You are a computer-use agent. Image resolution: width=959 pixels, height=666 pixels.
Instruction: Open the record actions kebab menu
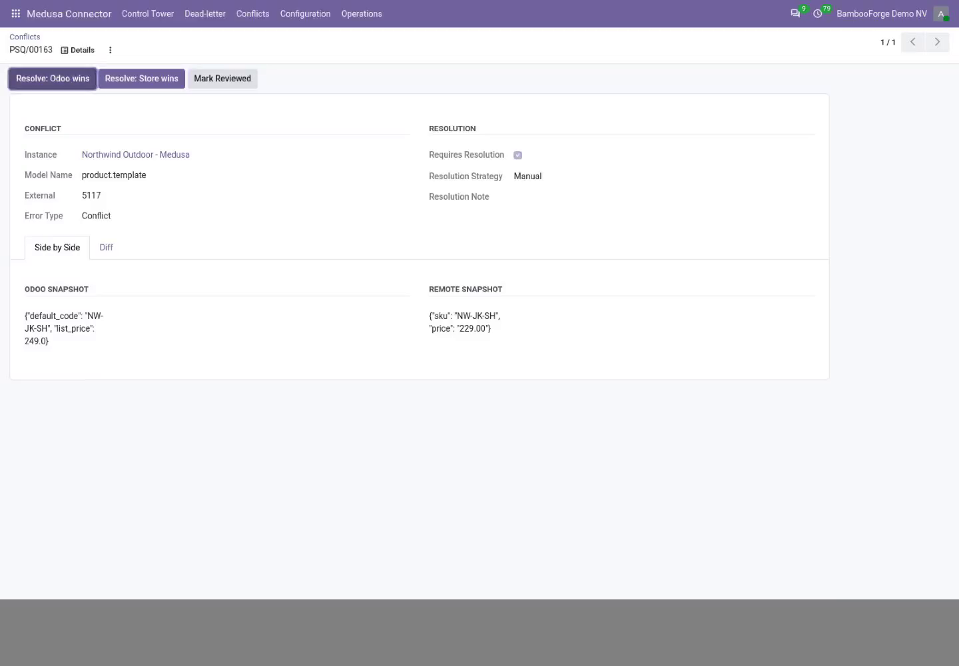click(111, 50)
